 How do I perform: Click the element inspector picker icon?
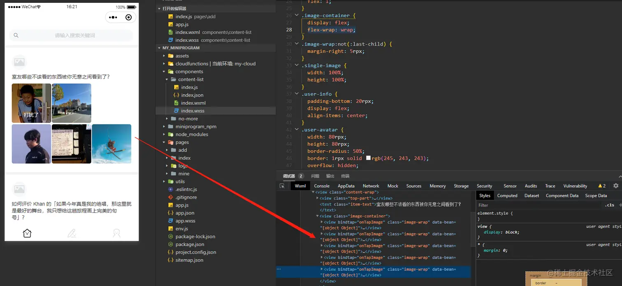(x=282, y=186)
